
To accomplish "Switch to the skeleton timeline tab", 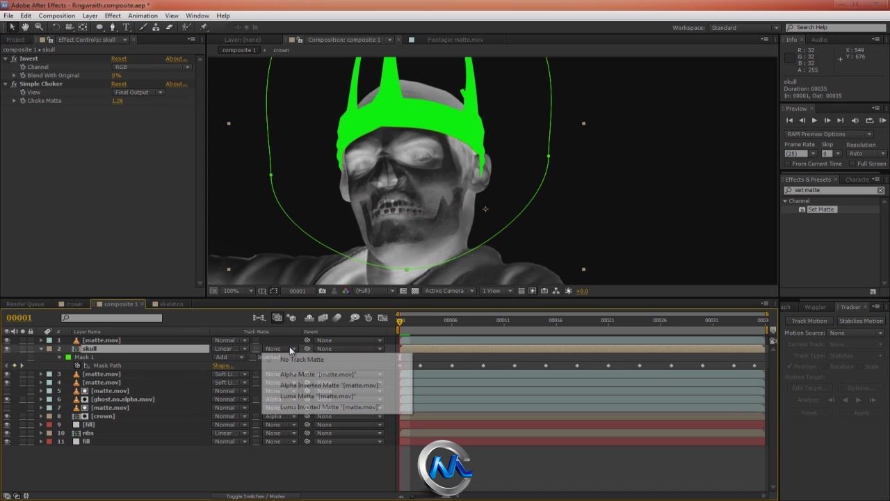I will pos(172,304).
